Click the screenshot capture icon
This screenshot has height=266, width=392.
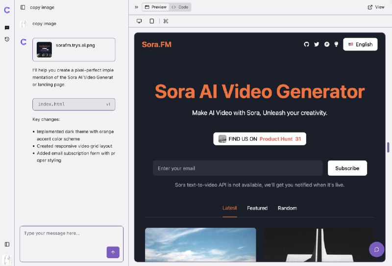[x=166, y=21]
